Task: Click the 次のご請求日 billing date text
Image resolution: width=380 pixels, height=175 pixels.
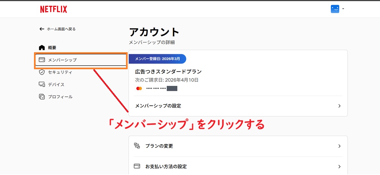Action: (167, 80)
